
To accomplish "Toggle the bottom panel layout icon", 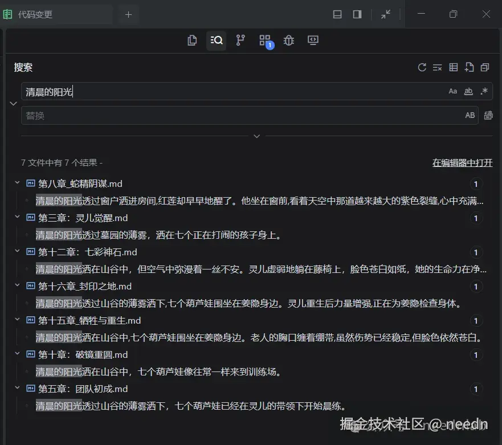I will coord(337,14).
